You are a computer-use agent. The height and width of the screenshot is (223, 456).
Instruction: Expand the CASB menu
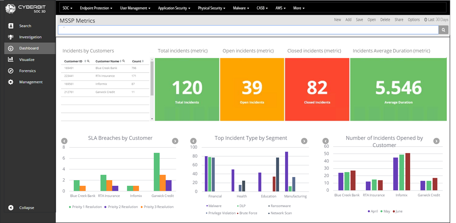coord(262,8)
